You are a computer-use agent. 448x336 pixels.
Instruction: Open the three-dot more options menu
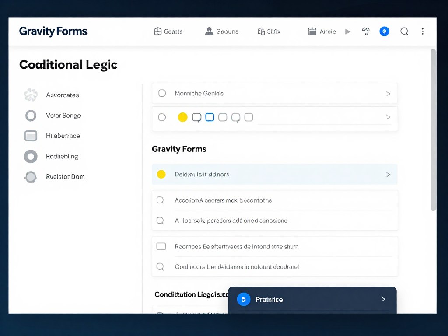pos(422,31)
